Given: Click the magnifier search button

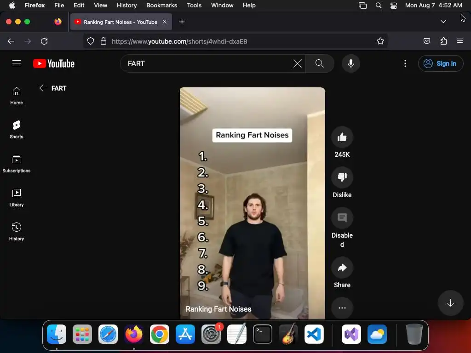Looking at the screenshot, I should click(319, 63).
